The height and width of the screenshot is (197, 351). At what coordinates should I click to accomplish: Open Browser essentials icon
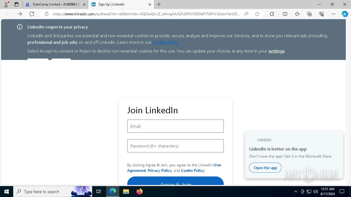point(321,14)
